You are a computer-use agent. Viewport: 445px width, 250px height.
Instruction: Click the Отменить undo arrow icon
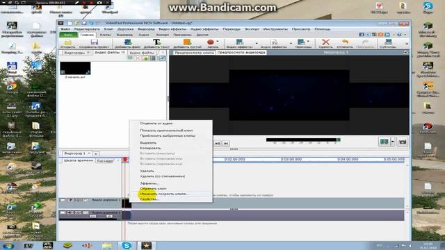click(345, 42)
